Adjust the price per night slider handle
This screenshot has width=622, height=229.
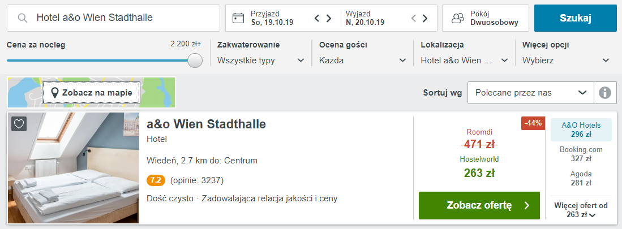tap(195, 61)
